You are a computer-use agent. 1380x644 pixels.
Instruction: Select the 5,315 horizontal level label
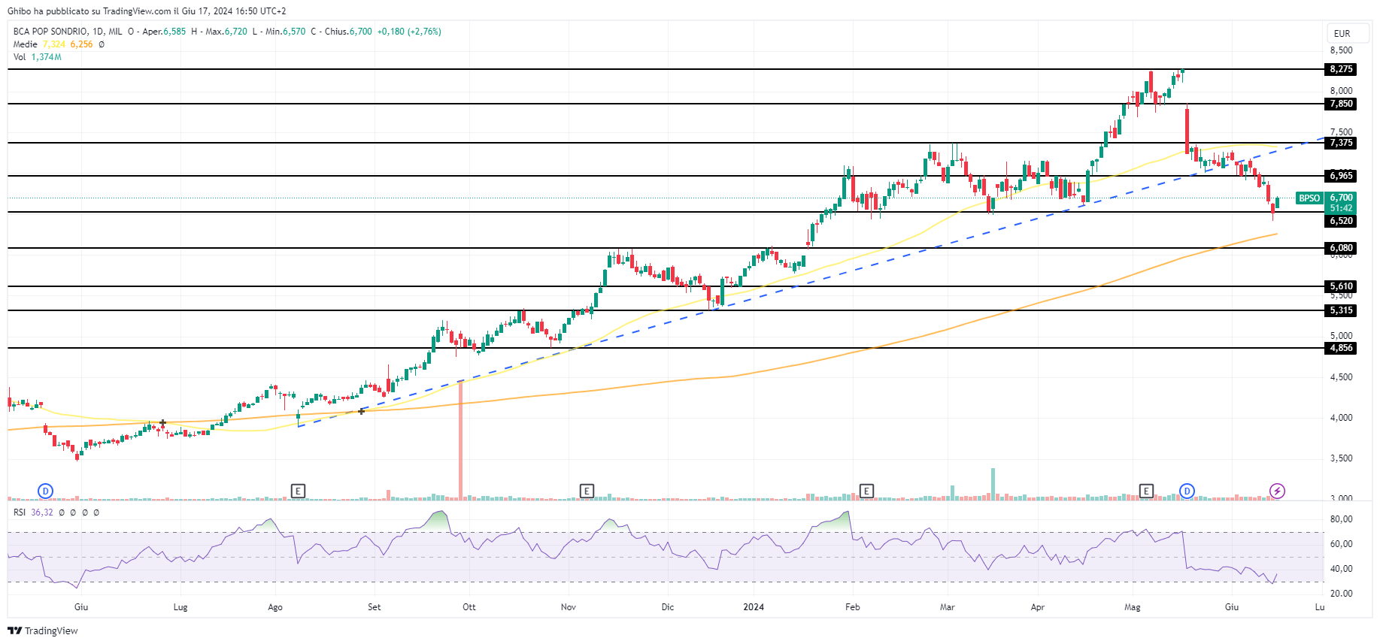click(x=1341, y=310)
